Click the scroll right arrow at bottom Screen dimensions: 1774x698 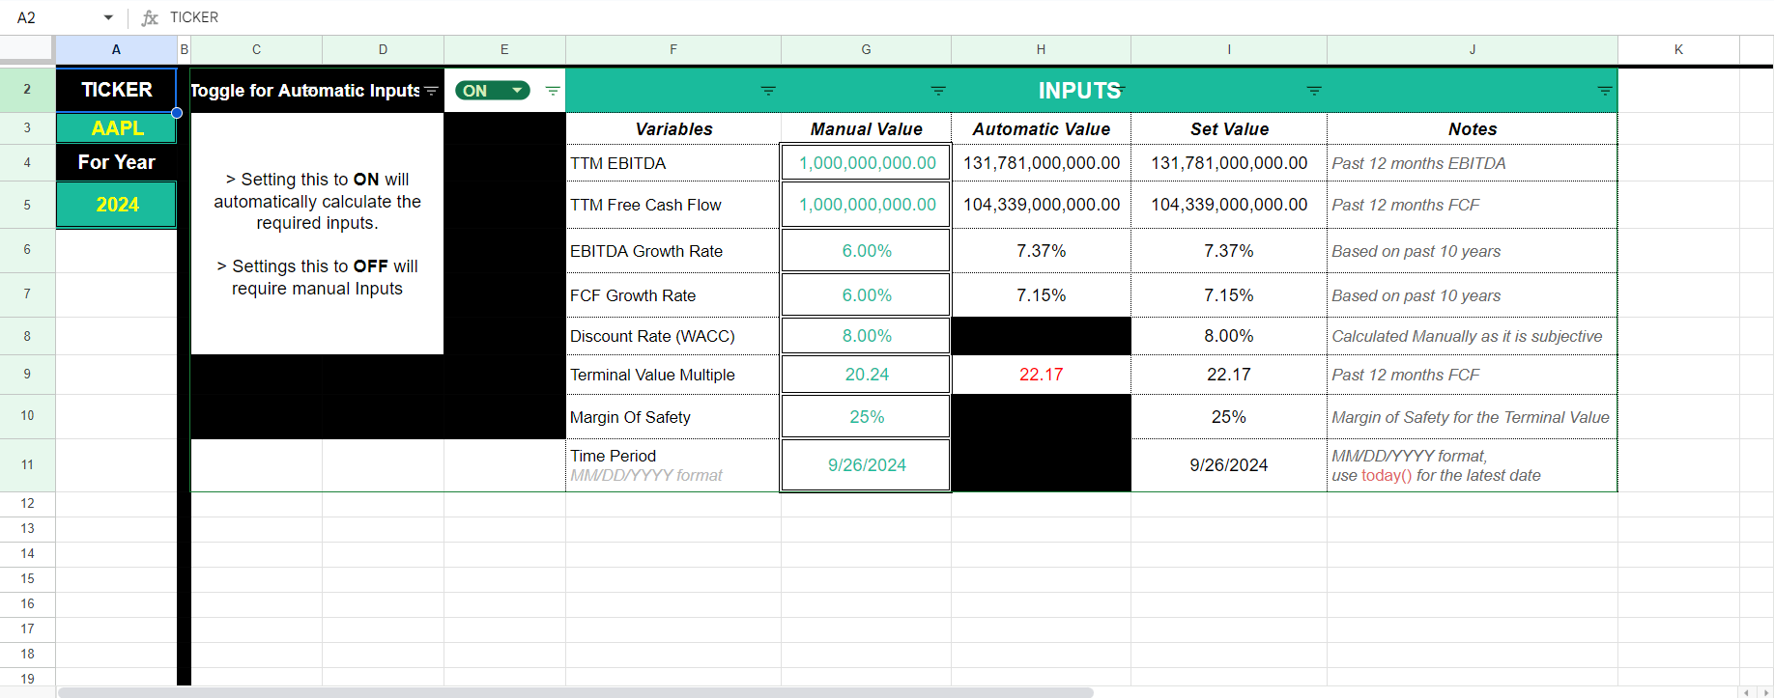pos(1765,692)
